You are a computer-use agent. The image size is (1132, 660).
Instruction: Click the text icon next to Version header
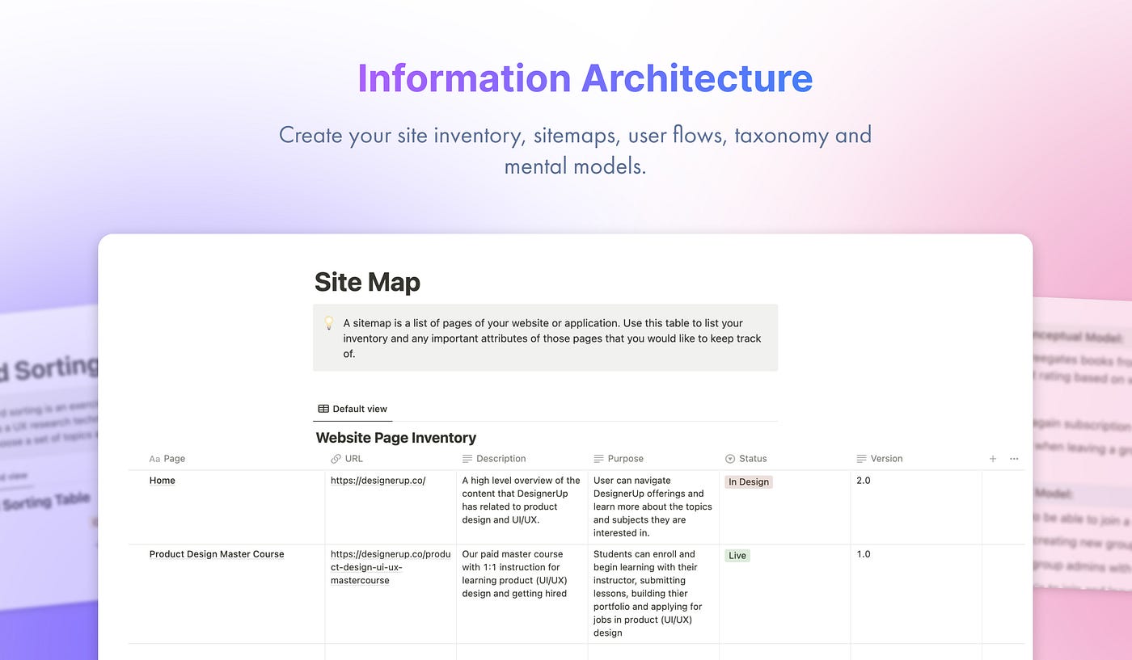coord(861,459)
